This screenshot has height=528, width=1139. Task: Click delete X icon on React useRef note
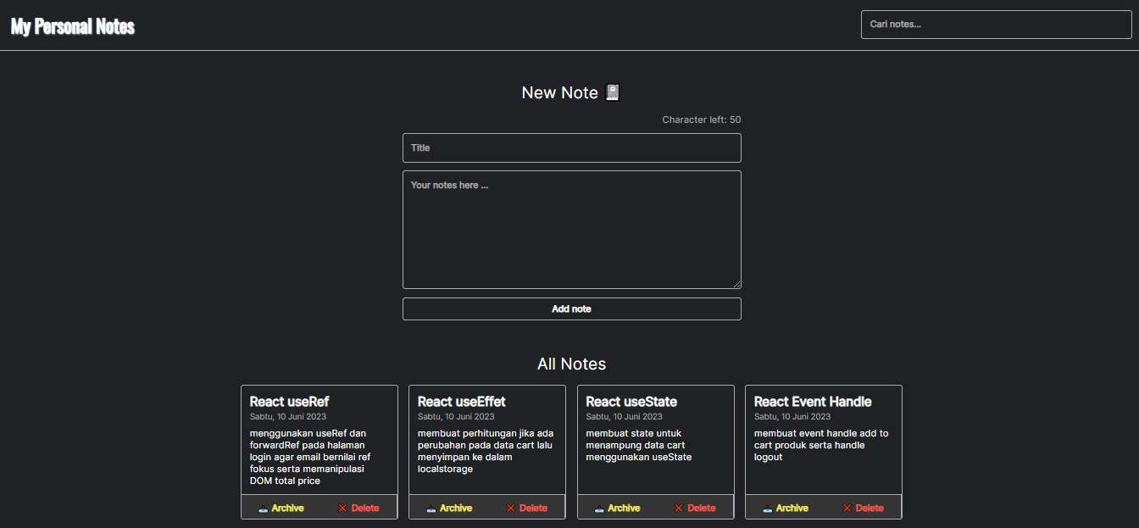coord(342,509)
